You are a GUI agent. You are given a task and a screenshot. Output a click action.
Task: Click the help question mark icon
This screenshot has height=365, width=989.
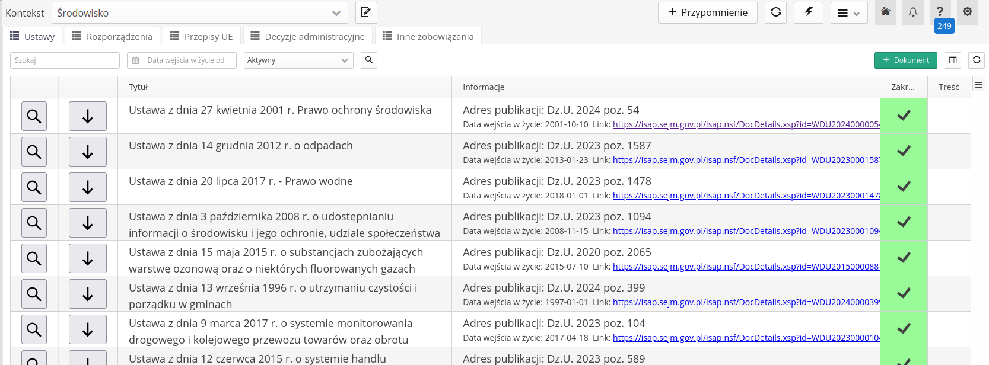click(940, 12)
